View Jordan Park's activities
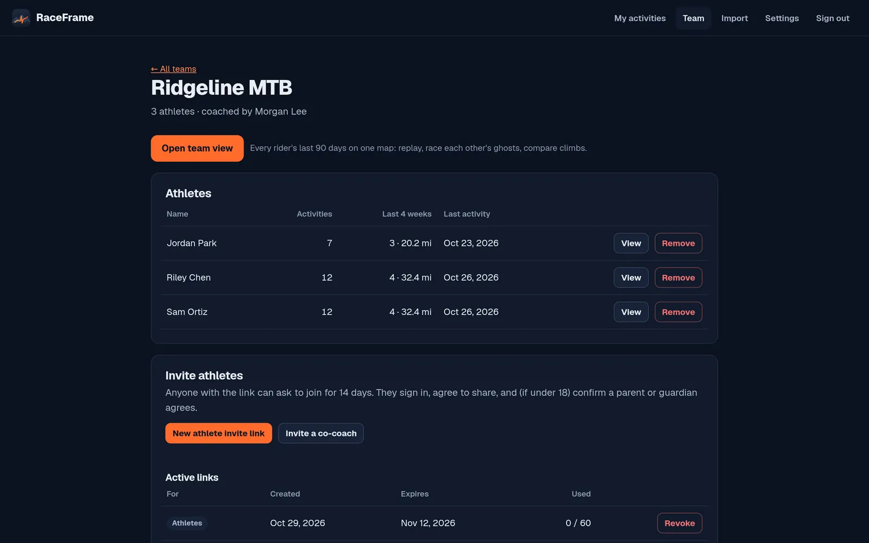The height and width of the screenshot is (543, 869). click(631, 243)
